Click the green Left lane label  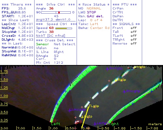coord(56,124)
